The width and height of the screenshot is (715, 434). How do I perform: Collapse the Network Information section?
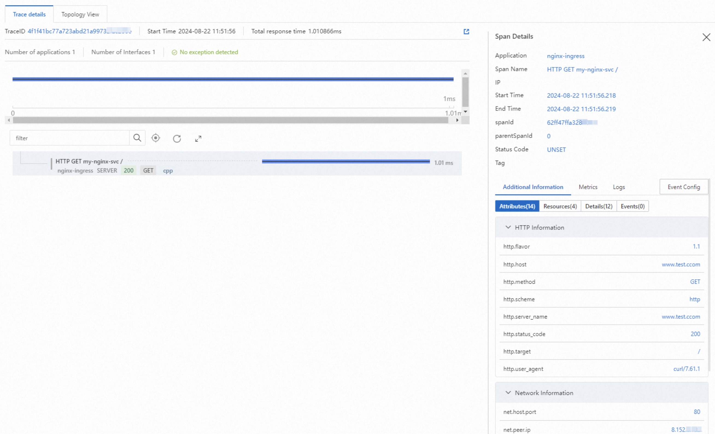[x=508, y=392]
